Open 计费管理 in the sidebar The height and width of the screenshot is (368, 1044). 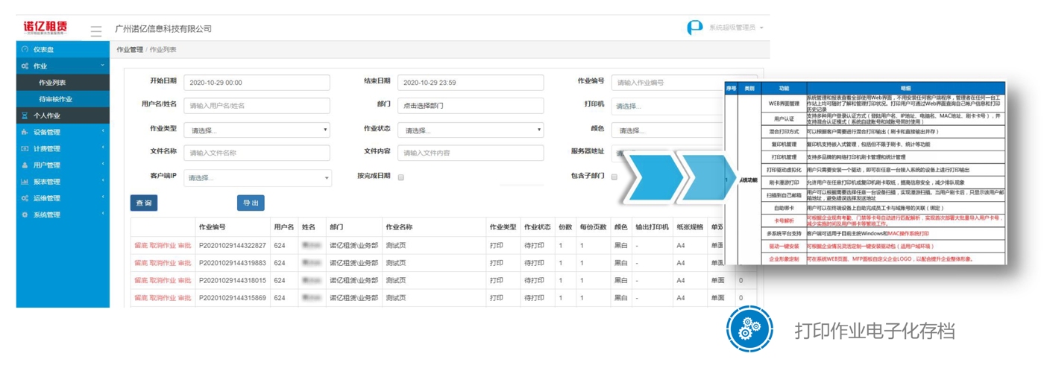(46, 149)
